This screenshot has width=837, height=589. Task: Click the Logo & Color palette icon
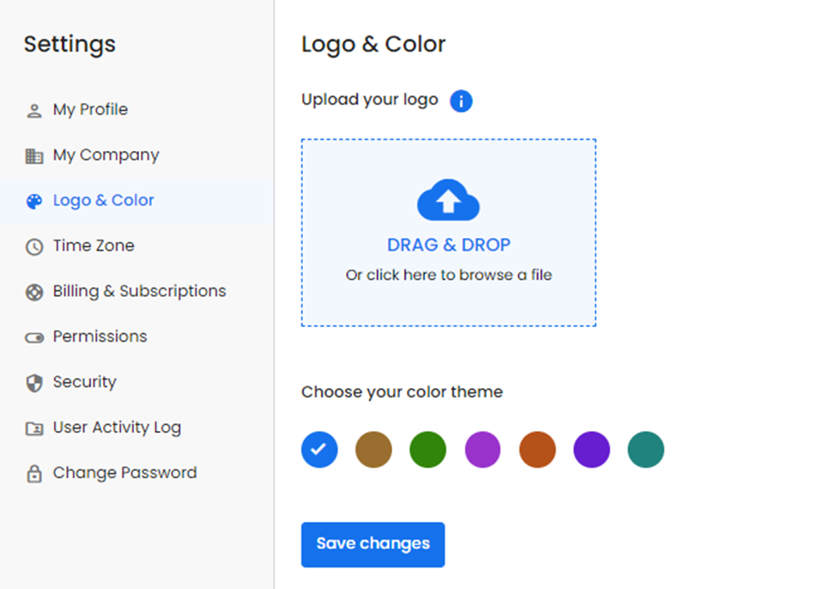pyautogui.click(x=34, y=201)
